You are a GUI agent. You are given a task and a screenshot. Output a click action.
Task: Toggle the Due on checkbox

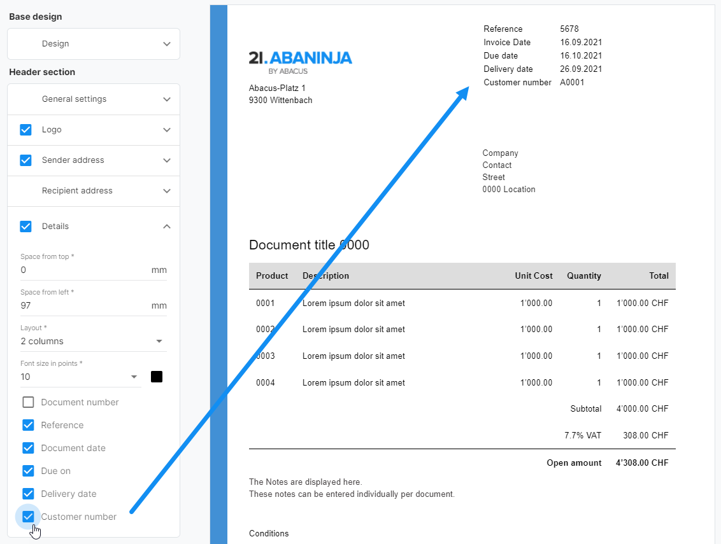[x=28, y=471]
